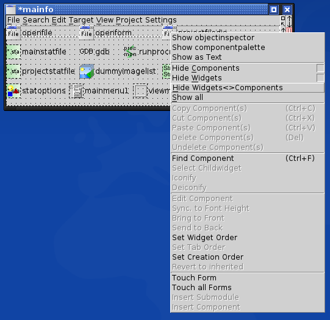Select the GDB debugger component icon
330x320 pixels.
(x=86, y=52)
